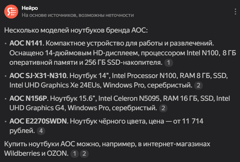Image resolution: width=240 pixels, height=162 pixels.
Task: Click the red Yandex Нейро logo icon
Action: click(11, 12)
